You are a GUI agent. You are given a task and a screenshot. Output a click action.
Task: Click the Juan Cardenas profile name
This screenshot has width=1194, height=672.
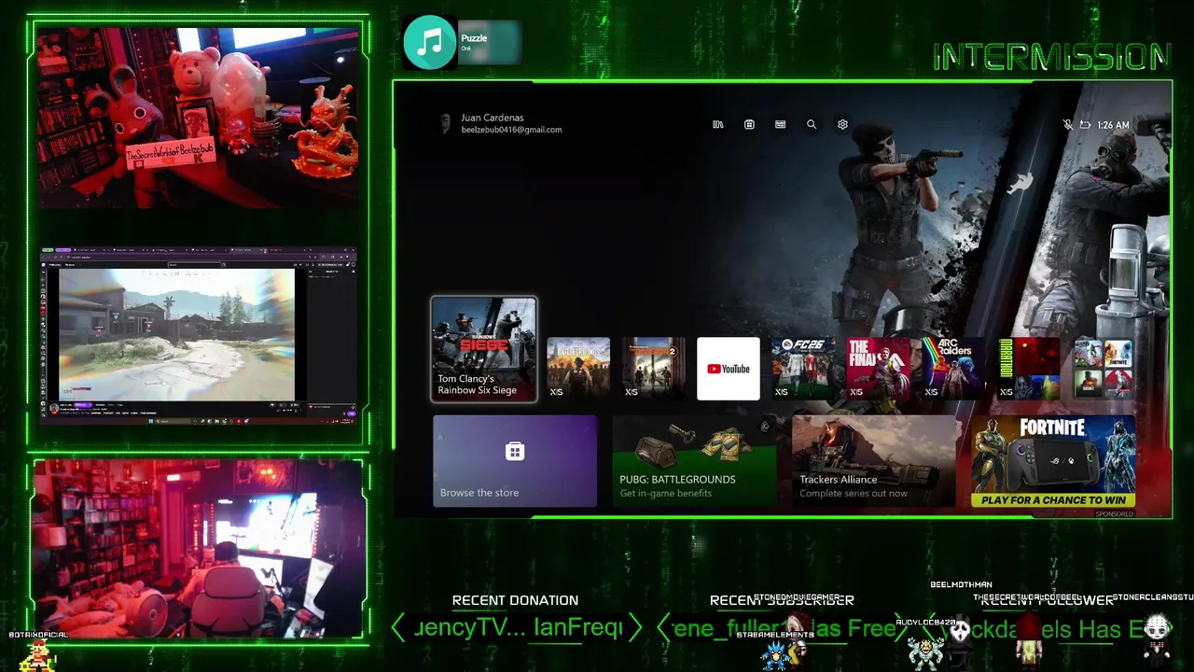[493, 118]
